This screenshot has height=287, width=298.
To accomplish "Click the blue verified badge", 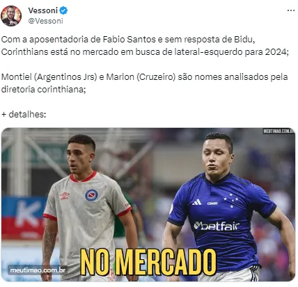I will tap(63, 10).
